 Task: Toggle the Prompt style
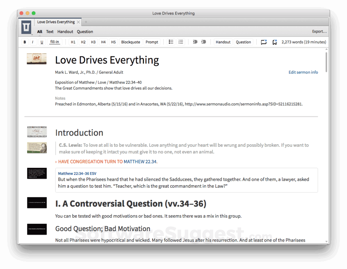(152, 42)
